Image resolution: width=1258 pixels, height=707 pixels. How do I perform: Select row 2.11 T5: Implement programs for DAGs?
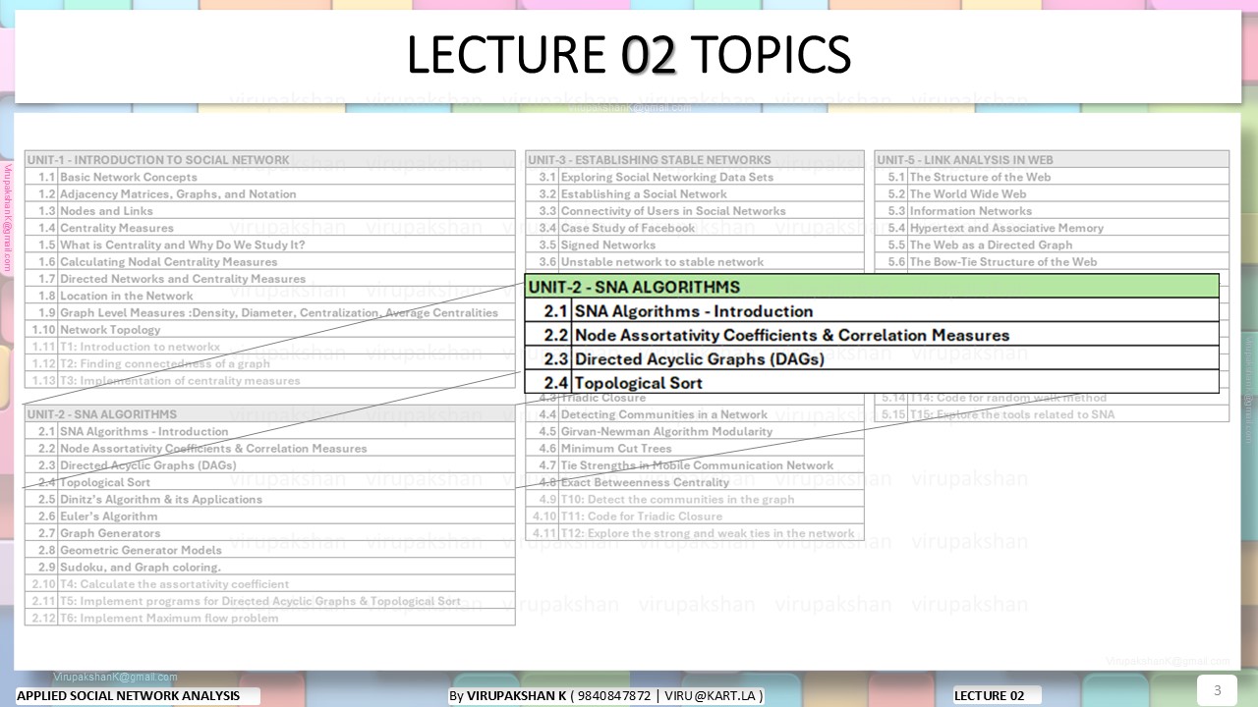(x=269, y=601)
